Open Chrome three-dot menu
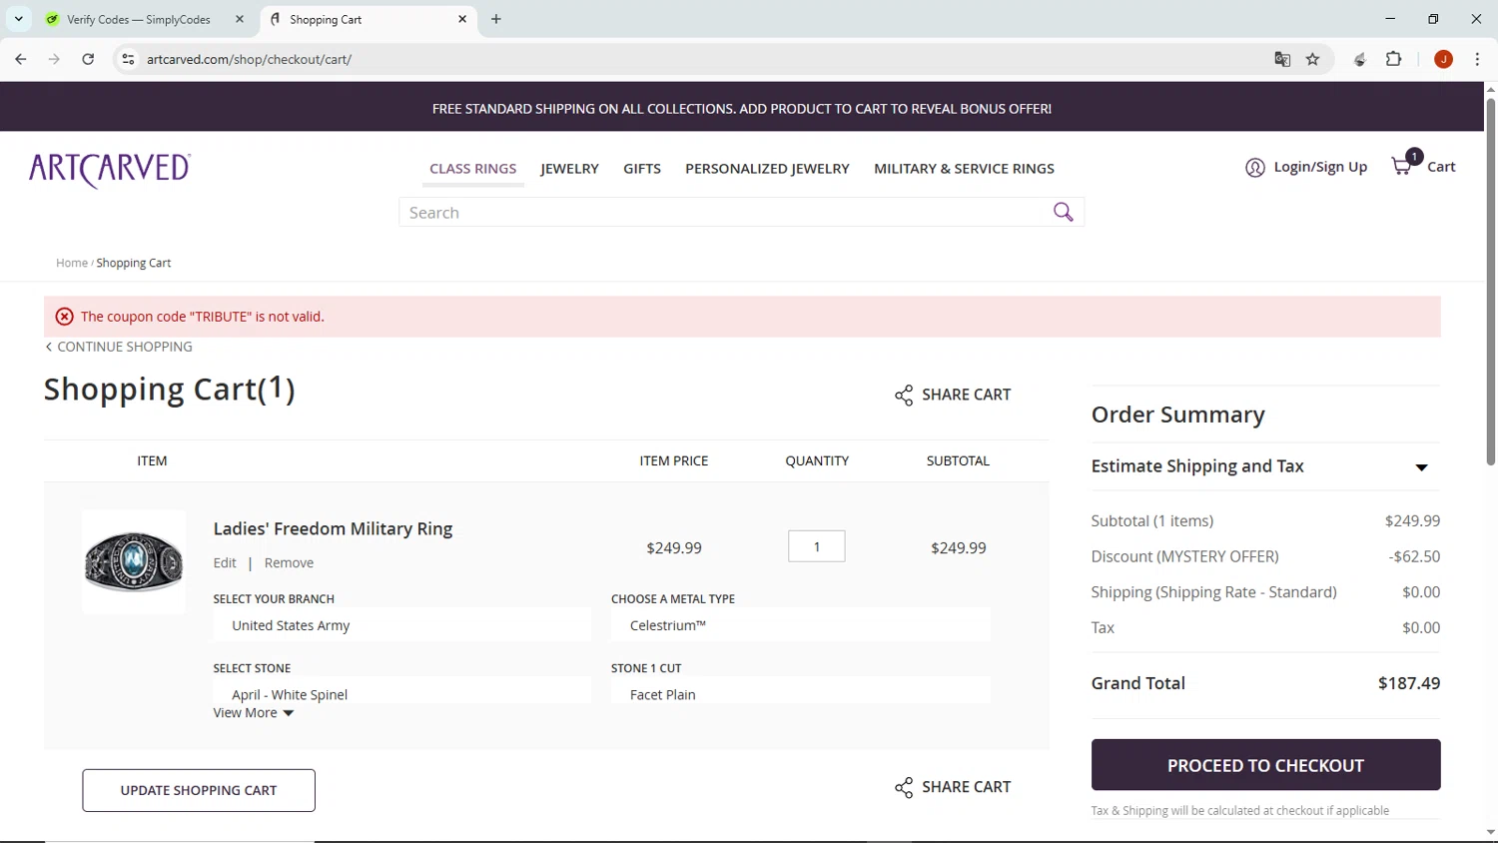Image resolution: width=1498 pixels, height=843 pixels. click(x=1477, y=59)
